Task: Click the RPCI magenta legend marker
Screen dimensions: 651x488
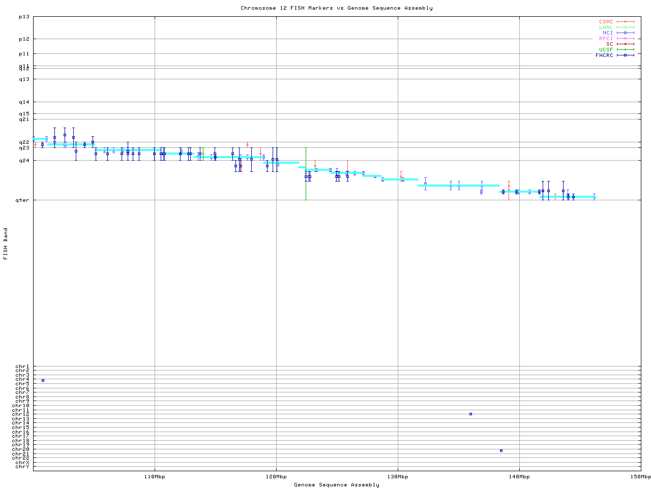Action: [625, 39]
